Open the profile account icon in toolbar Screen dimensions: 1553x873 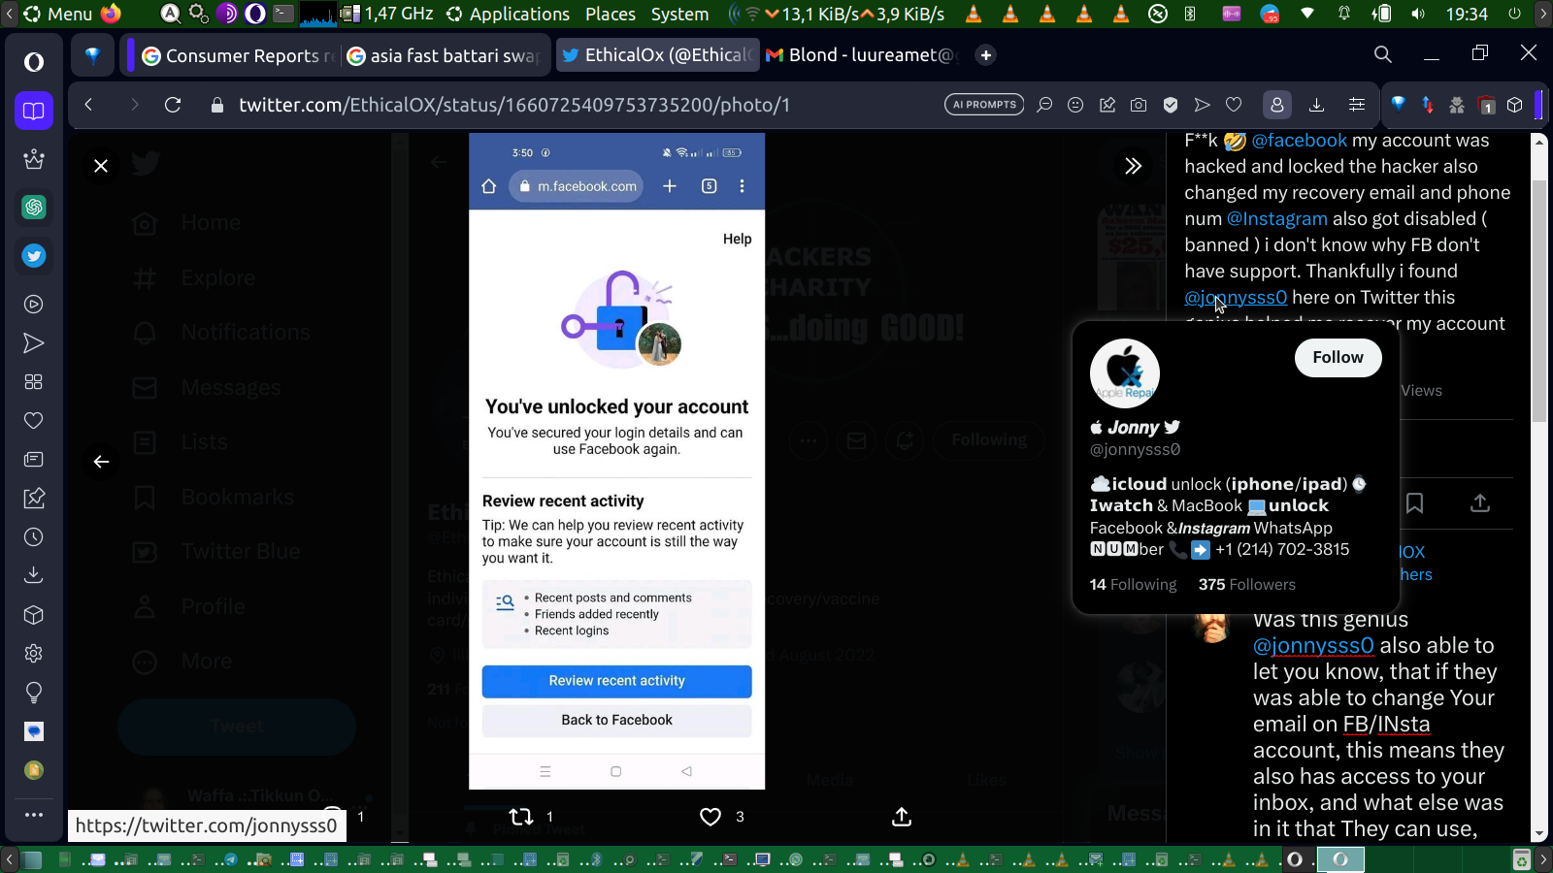point(1277,105)
